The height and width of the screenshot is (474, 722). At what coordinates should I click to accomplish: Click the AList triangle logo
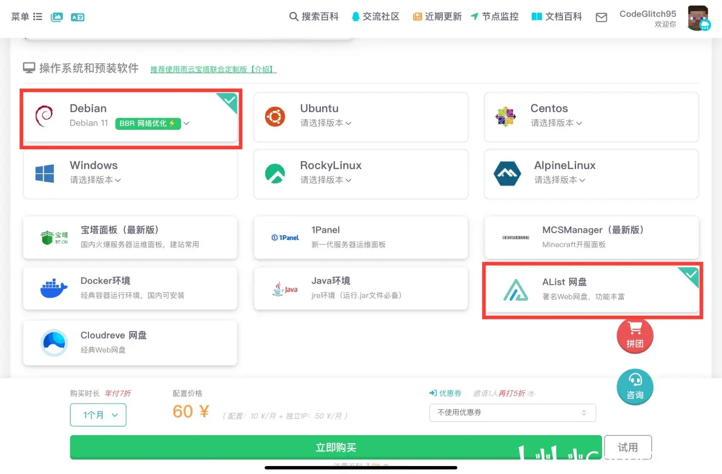(515, 290)
